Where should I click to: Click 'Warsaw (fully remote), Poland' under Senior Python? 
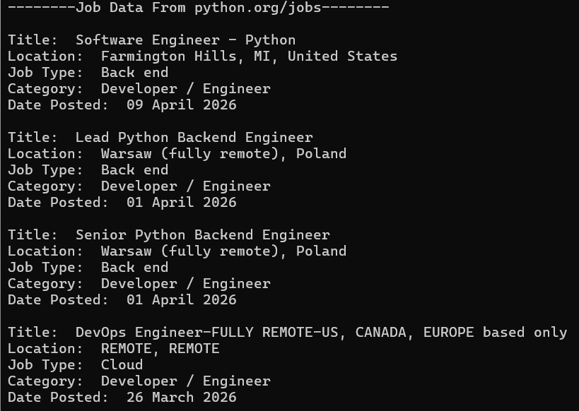pyautogui.click(x=224, y=251)
